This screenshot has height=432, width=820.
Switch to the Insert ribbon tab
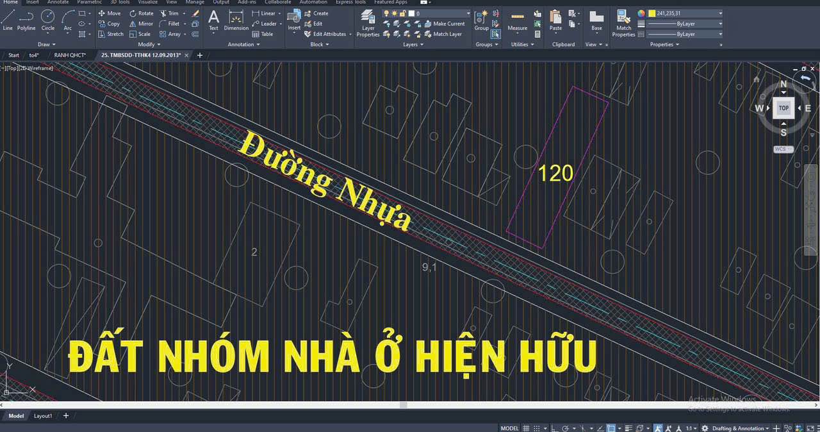coord(32,3)
